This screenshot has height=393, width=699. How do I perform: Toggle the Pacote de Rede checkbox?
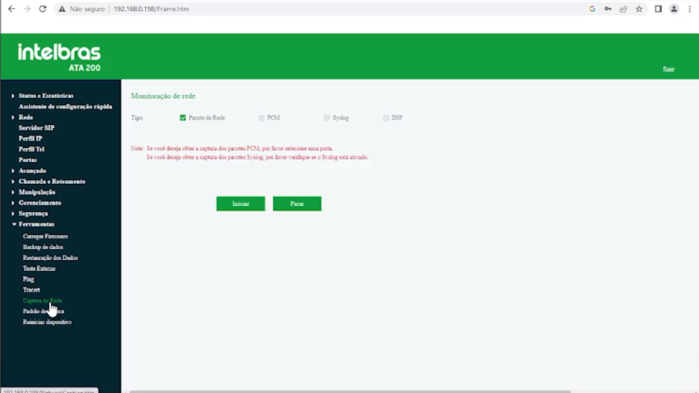(183, 118)
